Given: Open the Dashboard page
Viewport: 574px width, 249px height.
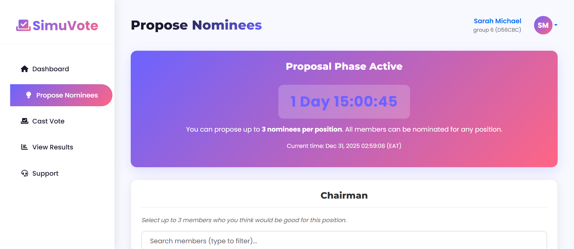Looking at the screenshot, I should tap(50, 69).
